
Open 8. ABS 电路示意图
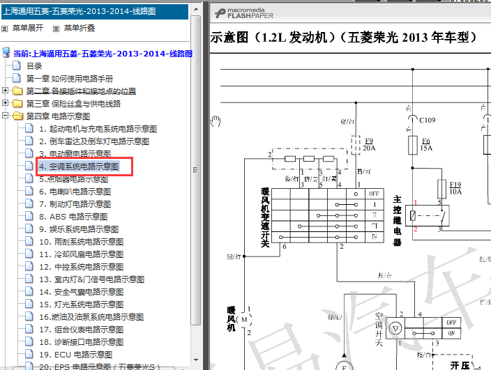point(73,217)
